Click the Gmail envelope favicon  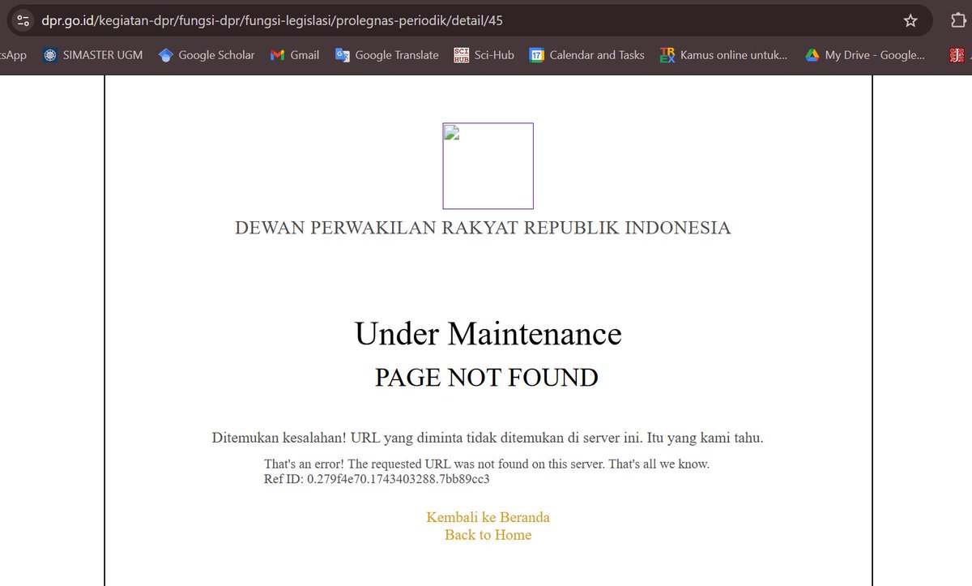point(277,55)
